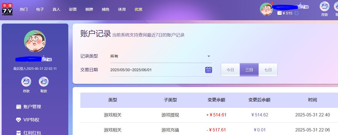Select the 三日 date range option
The image size is (338, 135).
pos(249,70)
